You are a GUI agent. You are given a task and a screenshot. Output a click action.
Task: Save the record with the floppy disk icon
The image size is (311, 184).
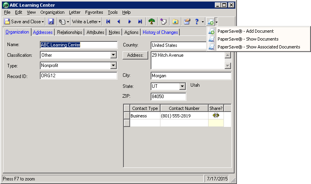tap(51, 22)
